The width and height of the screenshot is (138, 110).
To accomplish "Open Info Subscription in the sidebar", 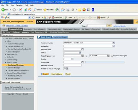I will 14,52.
